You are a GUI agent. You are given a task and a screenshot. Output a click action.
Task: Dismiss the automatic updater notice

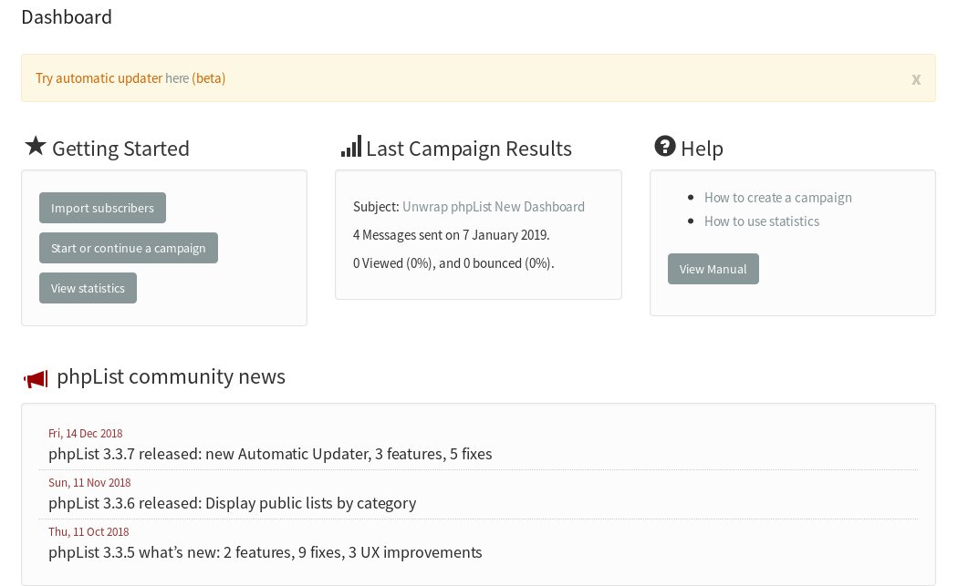(x=916, y=79)
